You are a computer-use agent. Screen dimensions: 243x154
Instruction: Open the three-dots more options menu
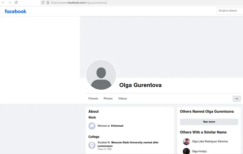click(x=237, y=99)
